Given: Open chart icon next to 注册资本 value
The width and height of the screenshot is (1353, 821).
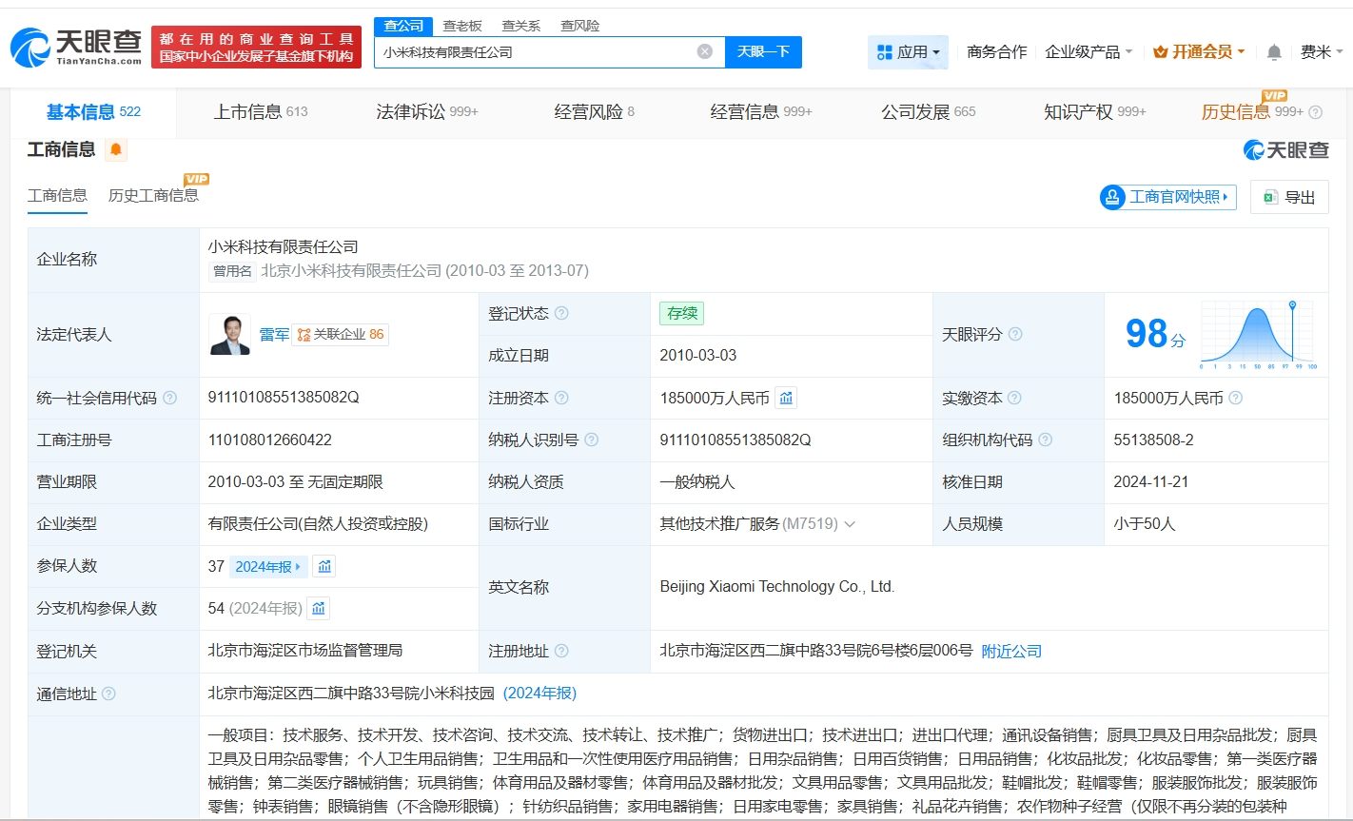Looking at the screenshot, I should pos(786,398).
